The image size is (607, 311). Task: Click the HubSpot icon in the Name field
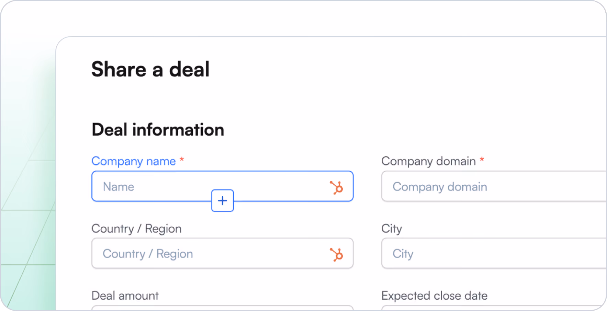[336, 187]
